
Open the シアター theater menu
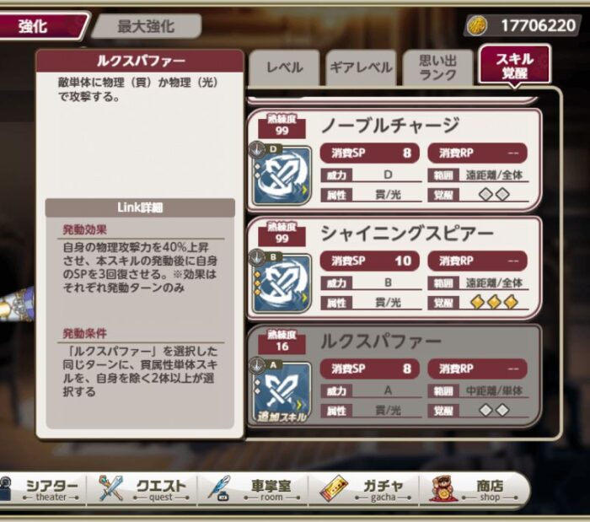point(42,489)
